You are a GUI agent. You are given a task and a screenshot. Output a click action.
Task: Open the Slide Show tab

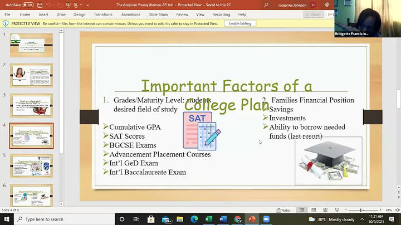click(159, 14)
